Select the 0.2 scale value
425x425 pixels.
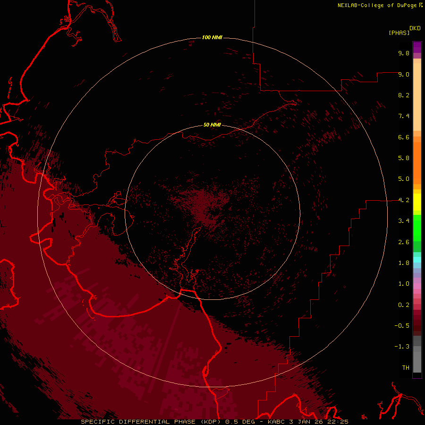coord(404,305)
